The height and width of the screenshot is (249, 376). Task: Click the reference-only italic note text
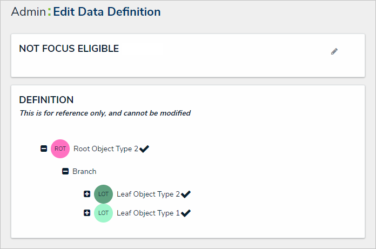pos(105,113)
